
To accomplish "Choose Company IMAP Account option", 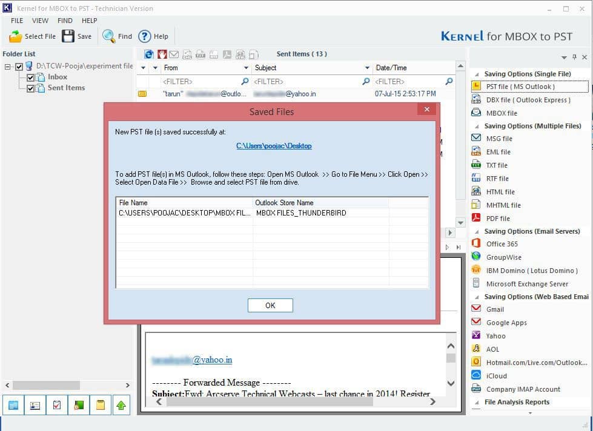I will pyautogui.click(x=523, y=389).
